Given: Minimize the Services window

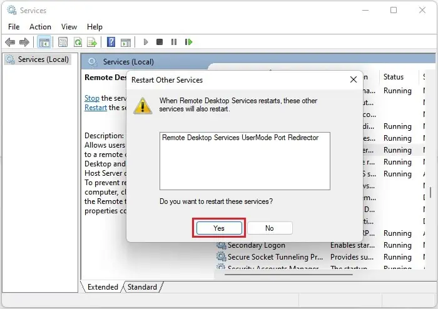Looking at the screenshot, I should (x=365, y=11).
